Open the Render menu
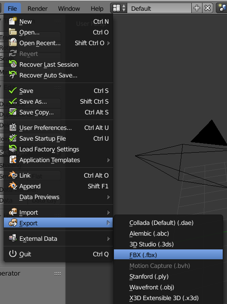 [37, 9]
